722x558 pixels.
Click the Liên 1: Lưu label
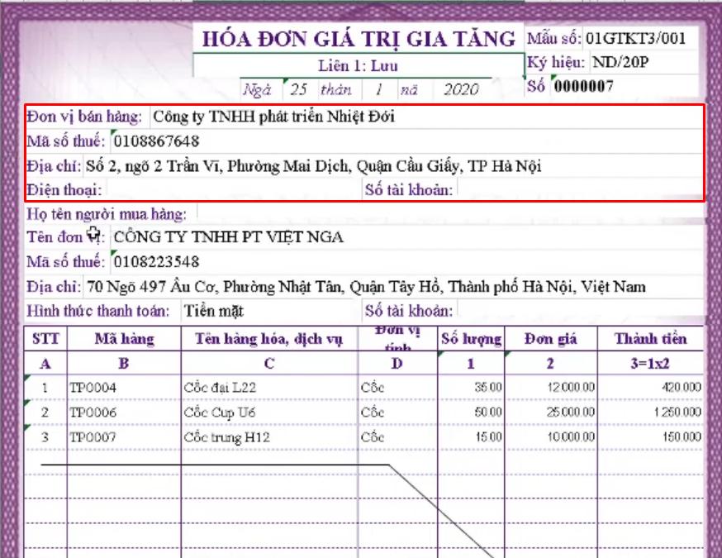point(356,63)
